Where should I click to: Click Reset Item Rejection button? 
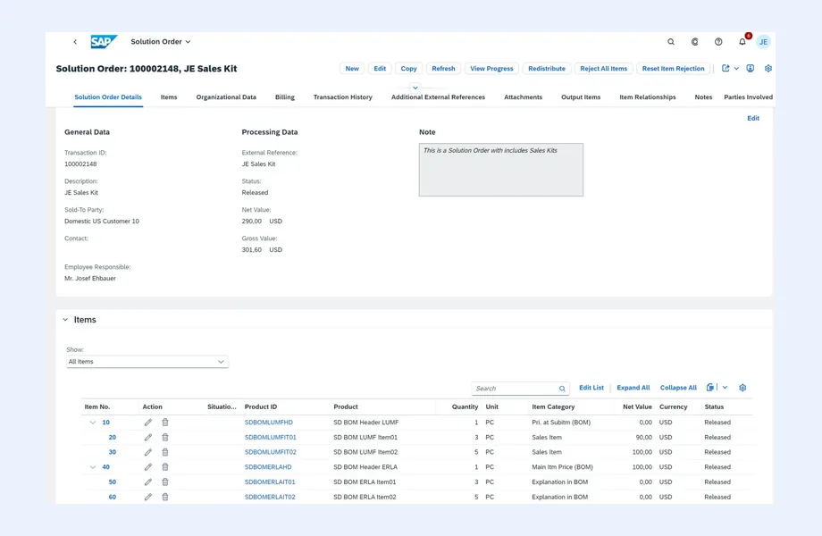673,69
